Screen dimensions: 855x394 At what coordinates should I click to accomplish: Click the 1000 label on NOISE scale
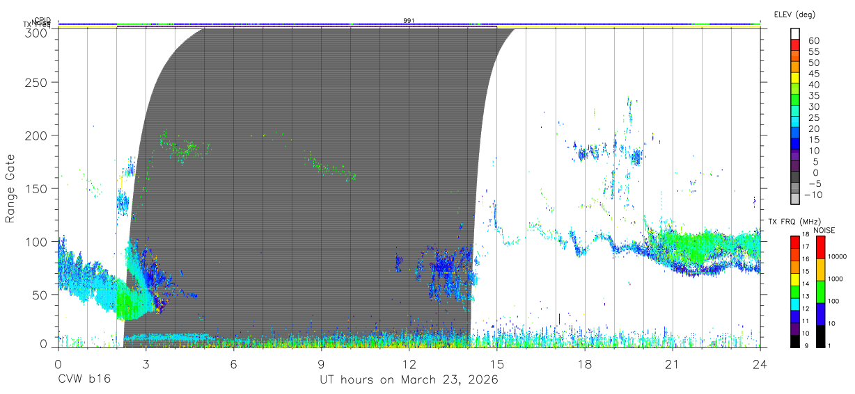click(836, 279)
